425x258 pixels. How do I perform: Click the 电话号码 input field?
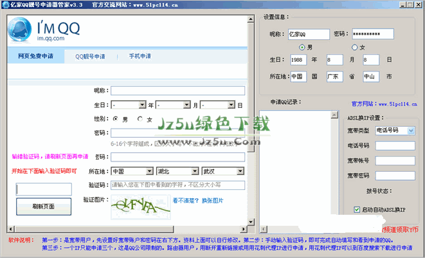(395, 145)
